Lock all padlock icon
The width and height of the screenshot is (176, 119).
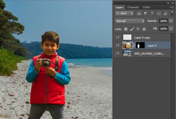tap(144, 29)
